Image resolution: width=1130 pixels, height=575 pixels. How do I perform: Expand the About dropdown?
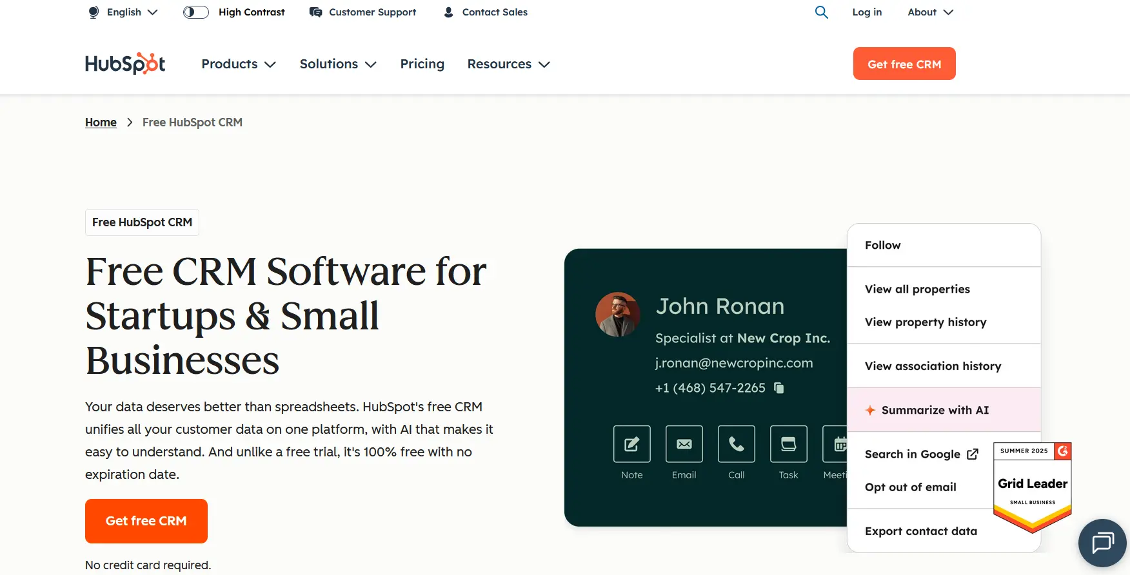[930, 12]
